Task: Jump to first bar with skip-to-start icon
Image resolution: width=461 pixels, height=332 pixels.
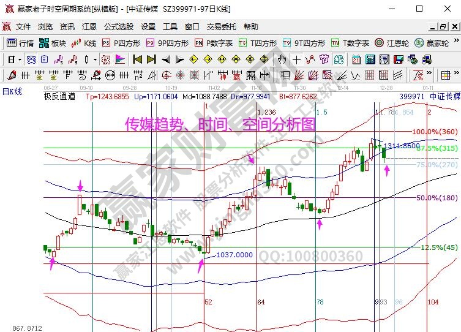Action: point(137,59)
